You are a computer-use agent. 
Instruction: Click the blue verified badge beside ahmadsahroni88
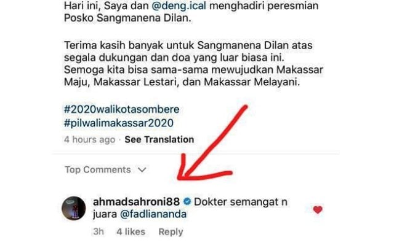187,202
